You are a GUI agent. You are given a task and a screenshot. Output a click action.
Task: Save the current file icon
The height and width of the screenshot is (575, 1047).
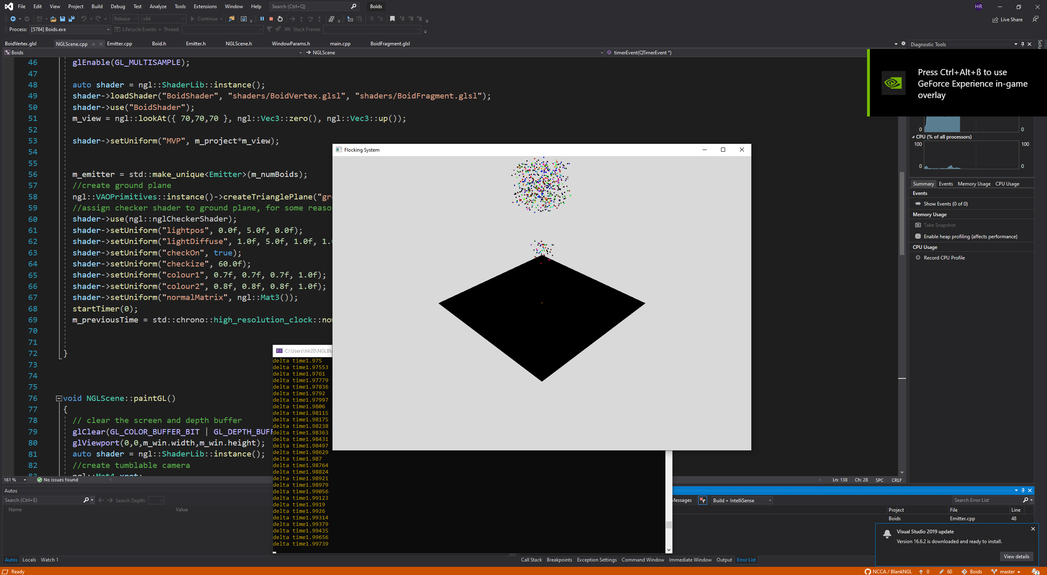63,19
